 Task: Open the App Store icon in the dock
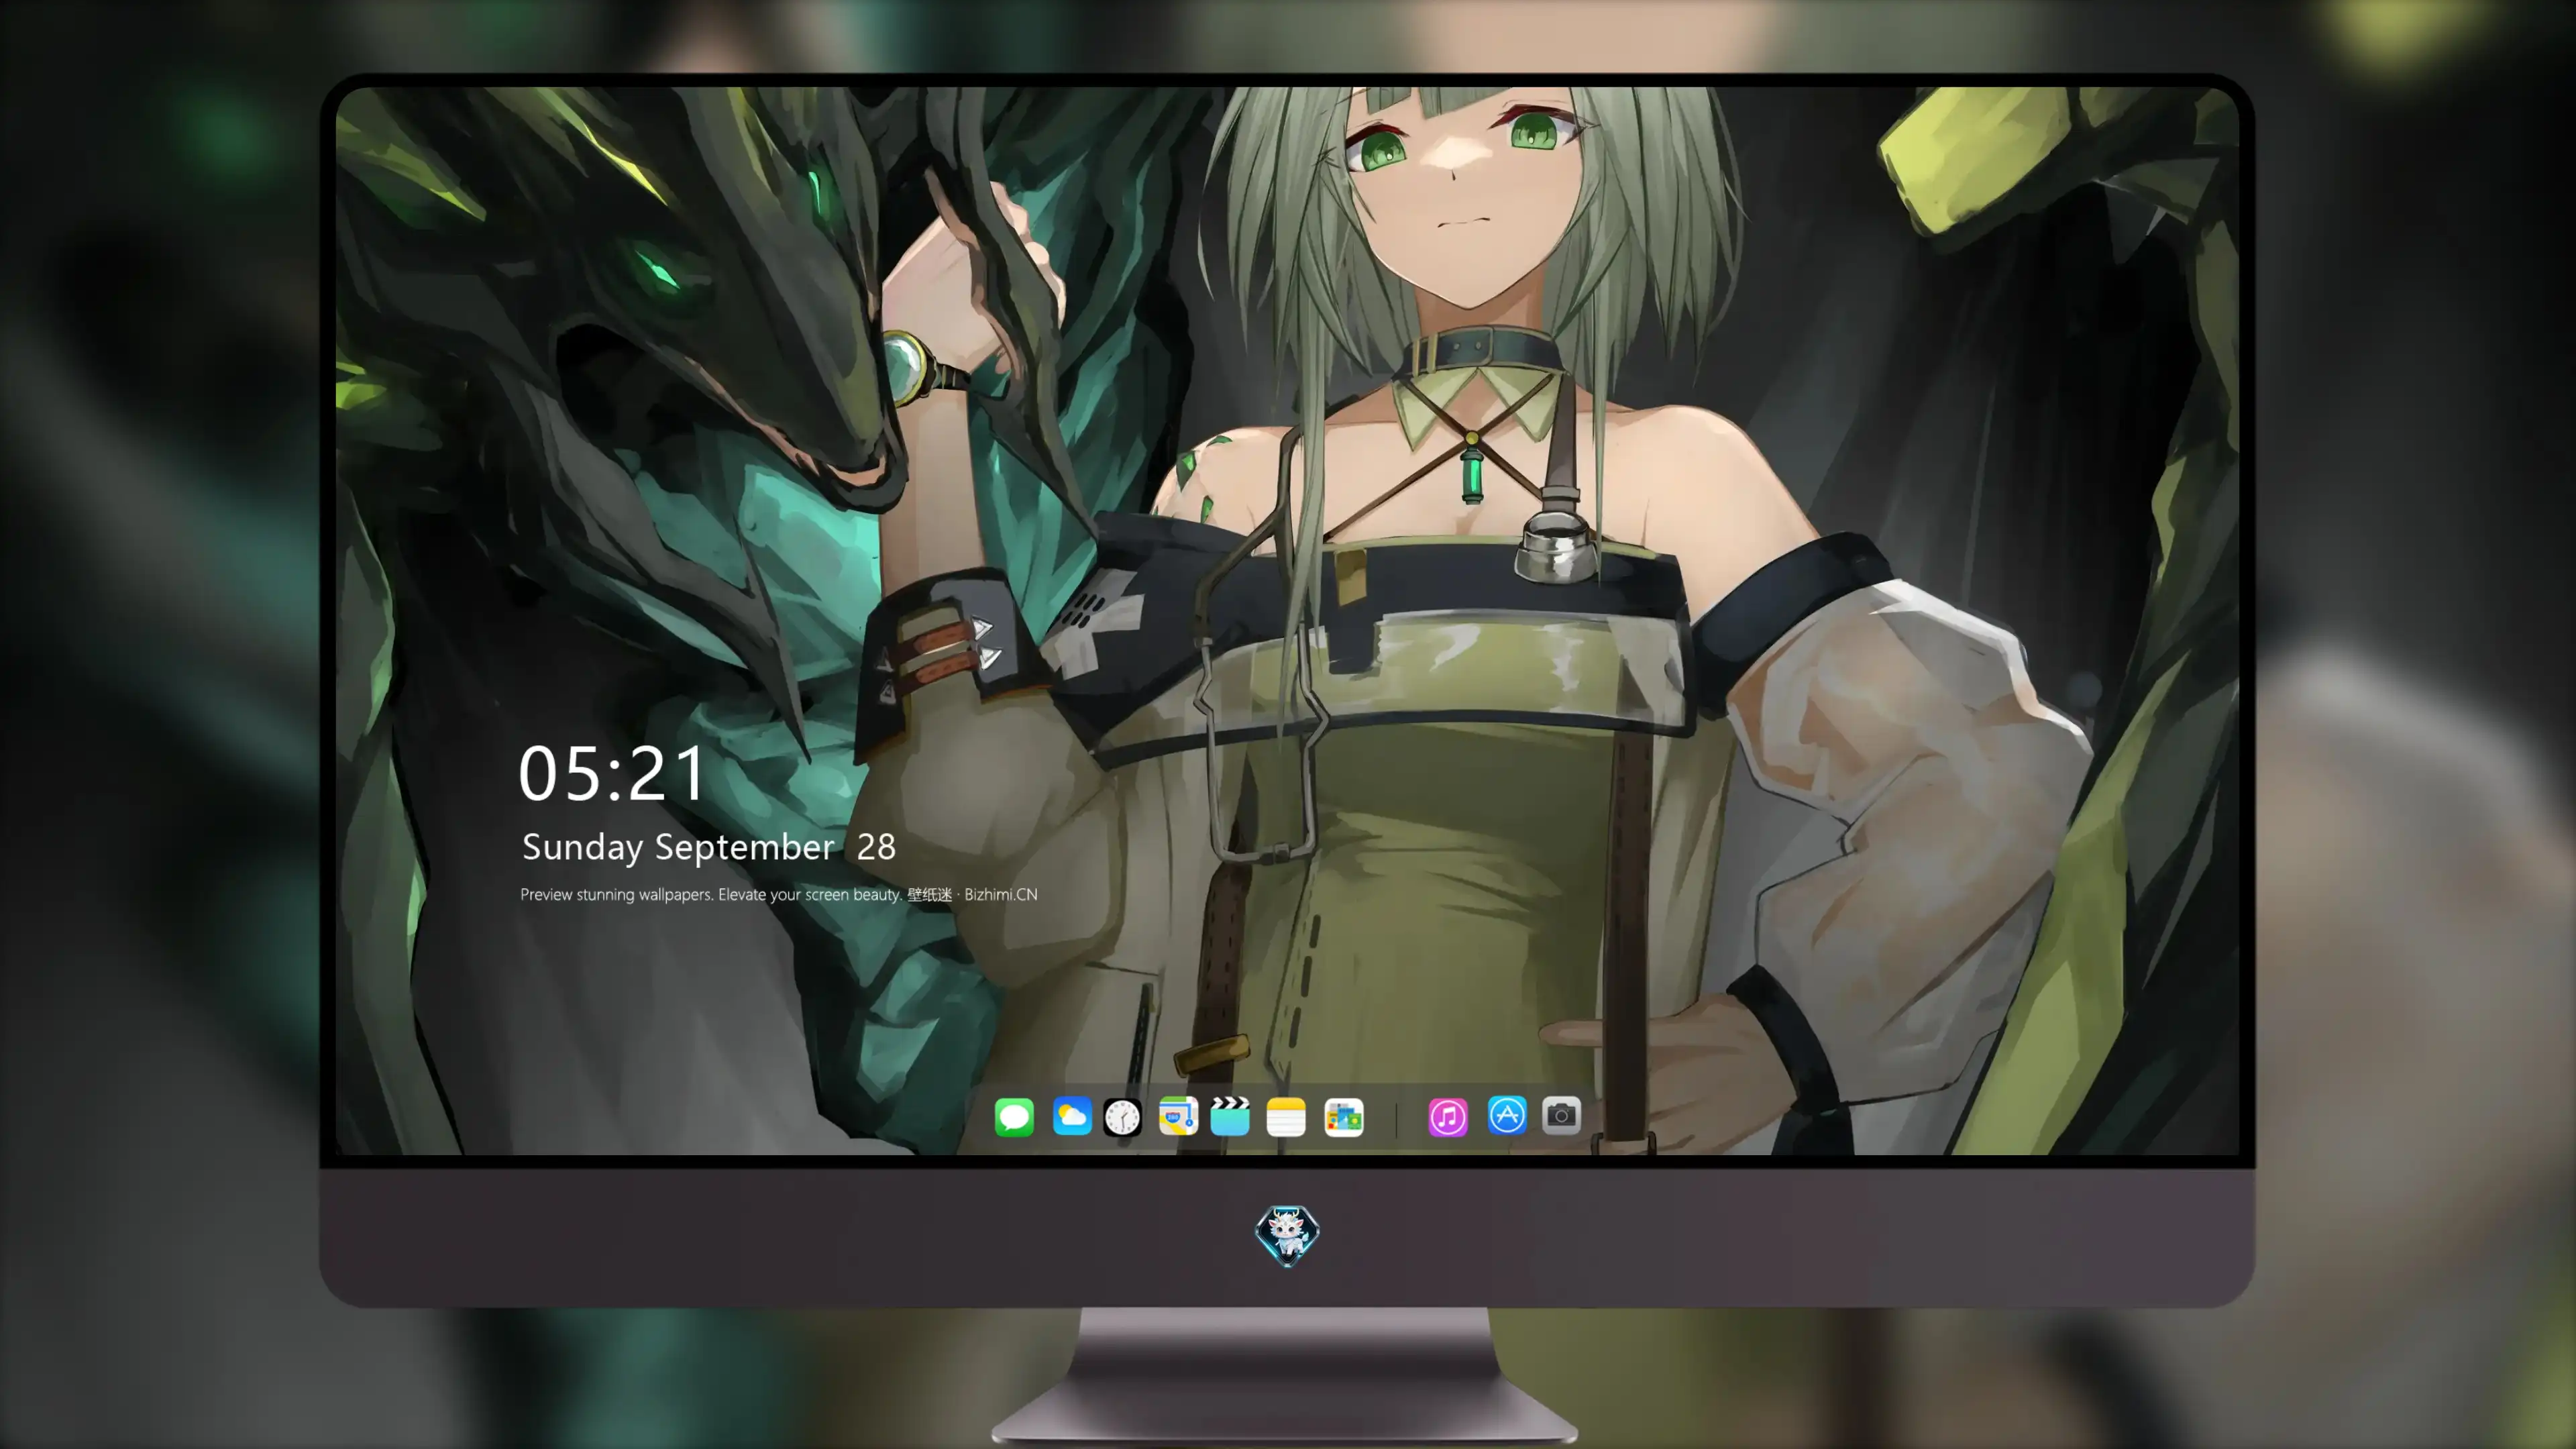[x=1507, y=1115]
